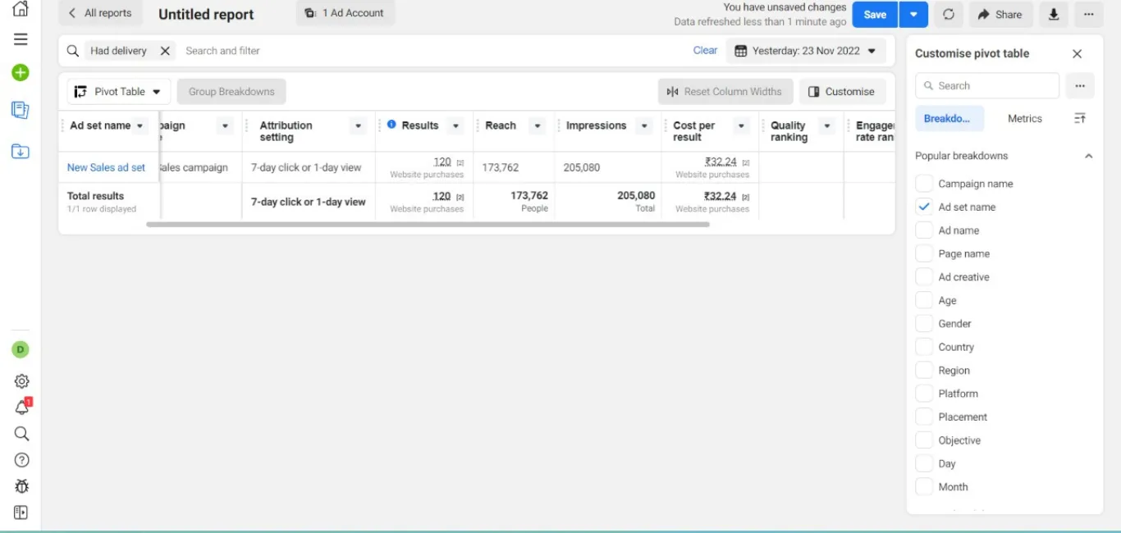
Task: Click the horizontal table scrollbar
Action: pos(428,224)
